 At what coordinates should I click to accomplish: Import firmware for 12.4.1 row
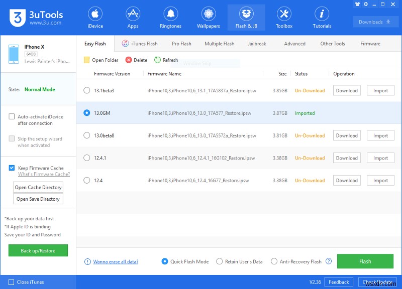point(380,158)
